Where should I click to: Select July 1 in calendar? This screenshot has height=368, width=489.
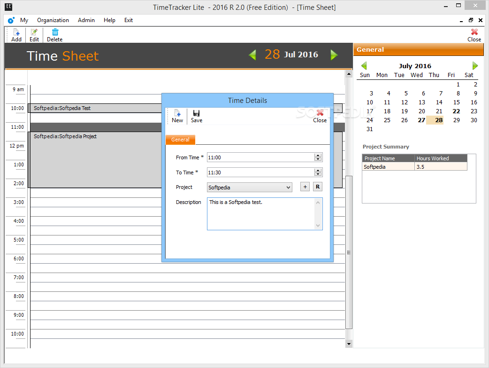(x=458, y=84)
